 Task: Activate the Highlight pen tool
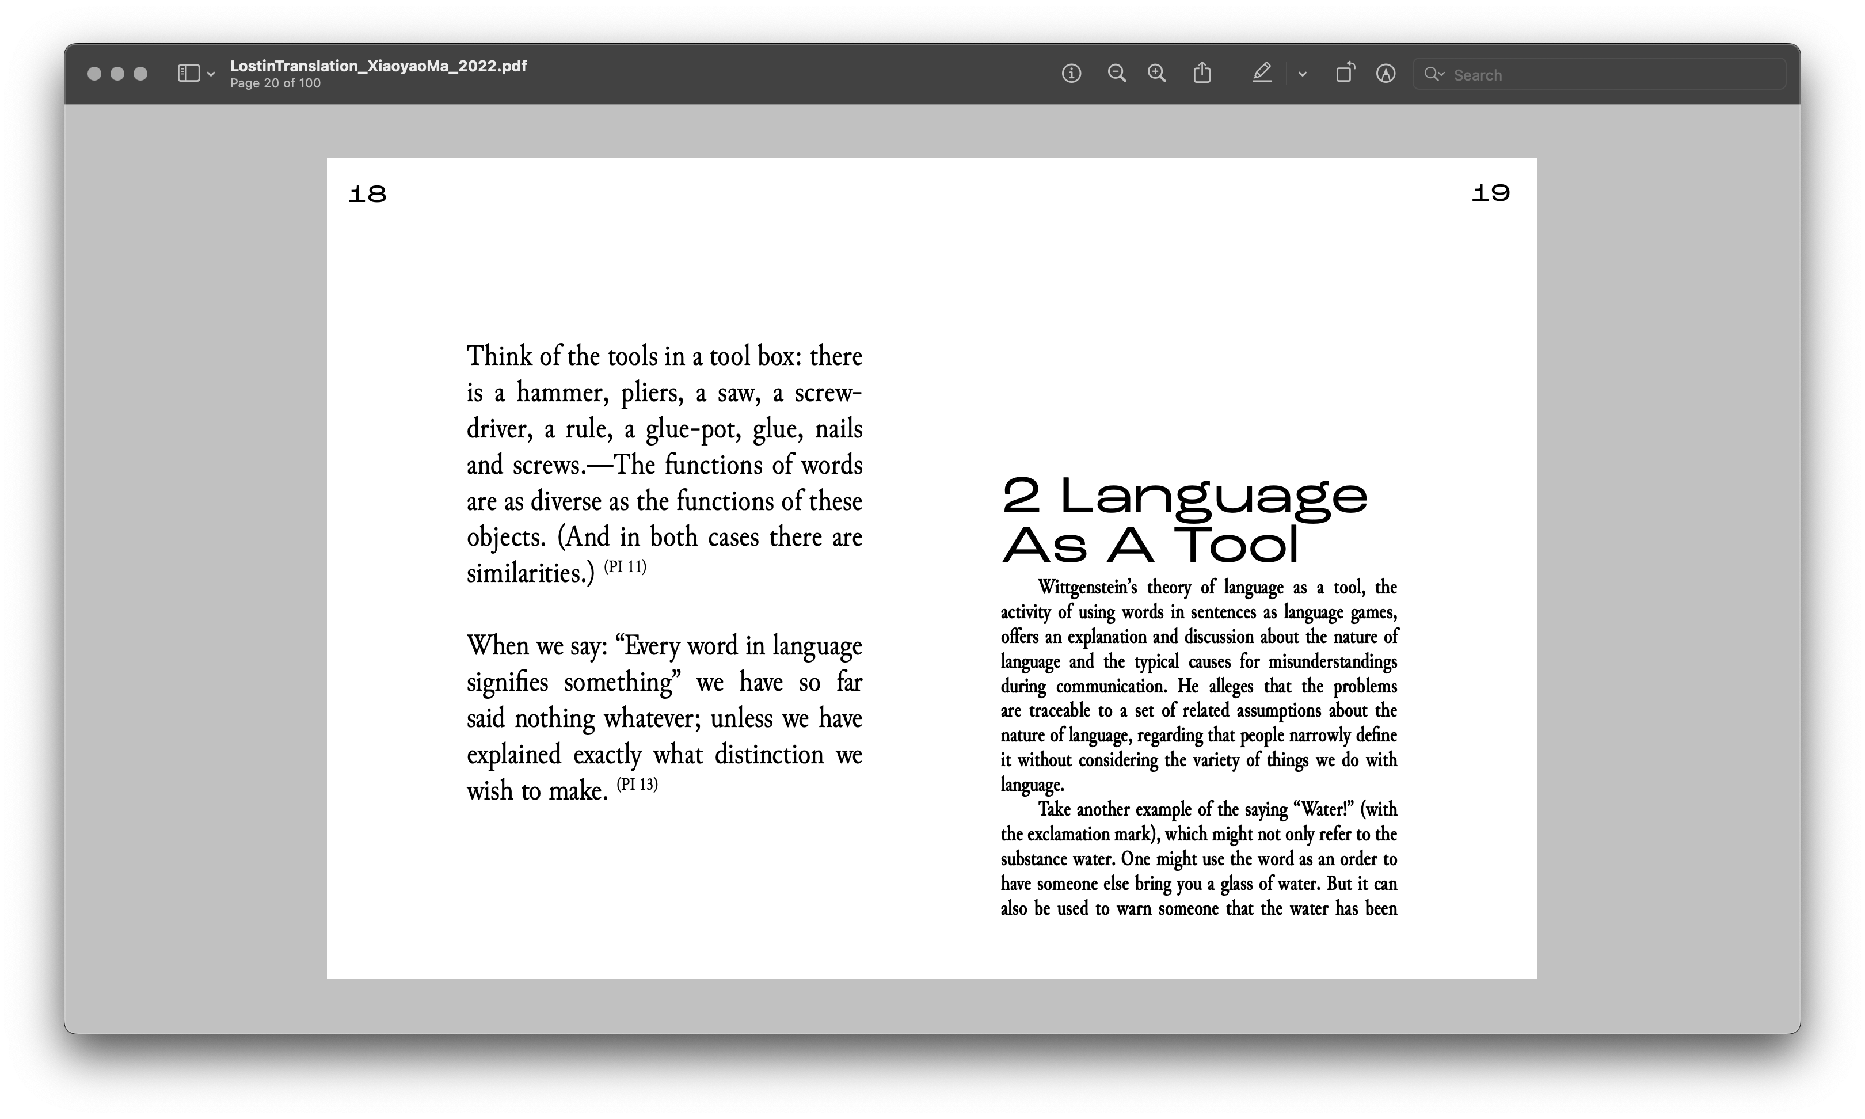(1262, 73)
